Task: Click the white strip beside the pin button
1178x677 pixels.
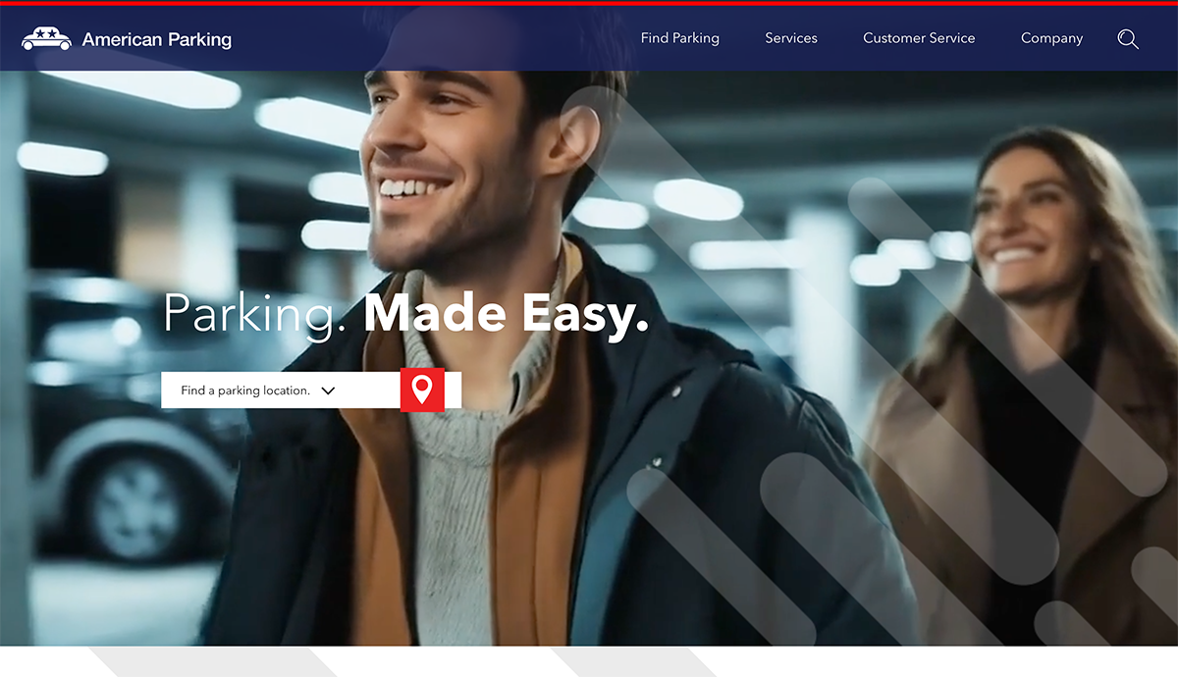Action: coord(453,390)
